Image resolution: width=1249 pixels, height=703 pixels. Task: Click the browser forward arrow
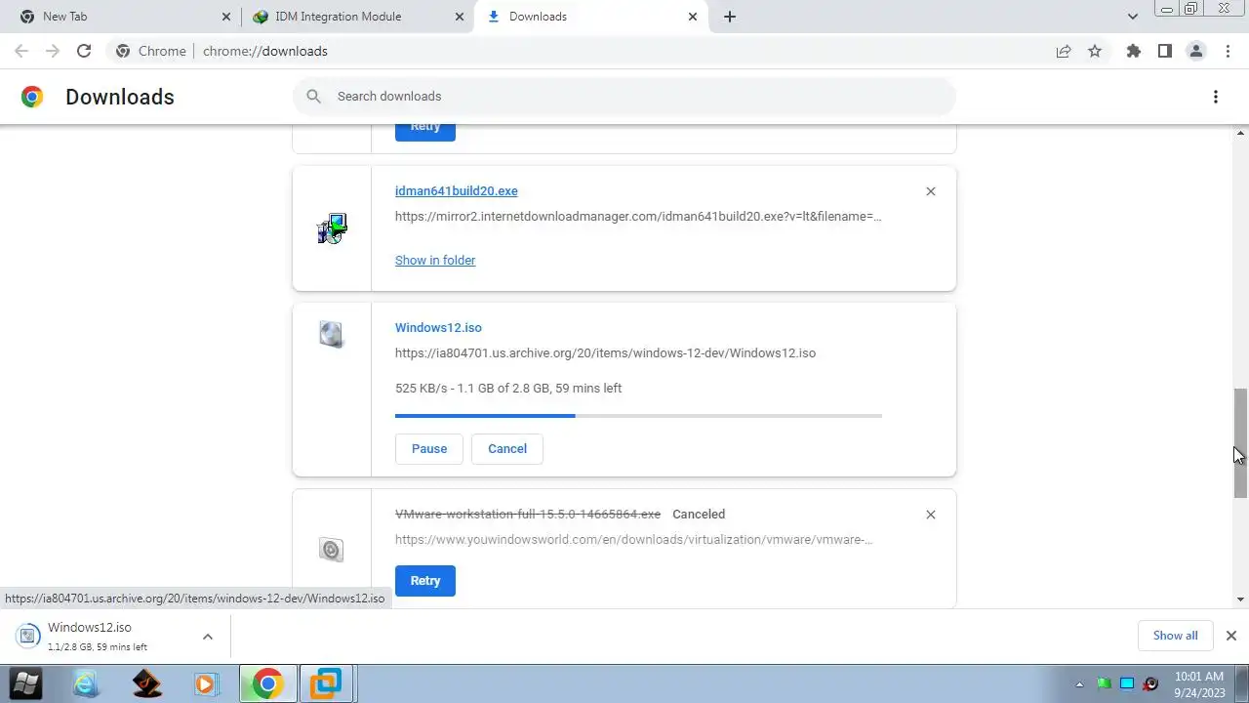pyautogui.click(x=53, y=51)
